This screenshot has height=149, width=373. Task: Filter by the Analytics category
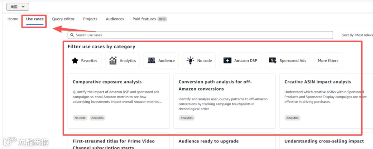tap(123, 61)
